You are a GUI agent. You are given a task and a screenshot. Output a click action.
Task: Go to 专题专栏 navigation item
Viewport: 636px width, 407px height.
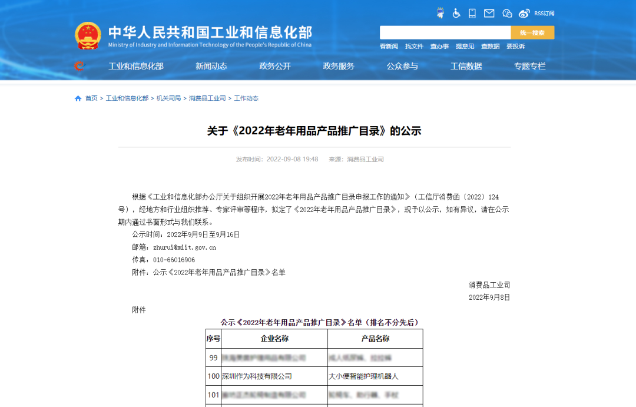click(x=529, y=66)
